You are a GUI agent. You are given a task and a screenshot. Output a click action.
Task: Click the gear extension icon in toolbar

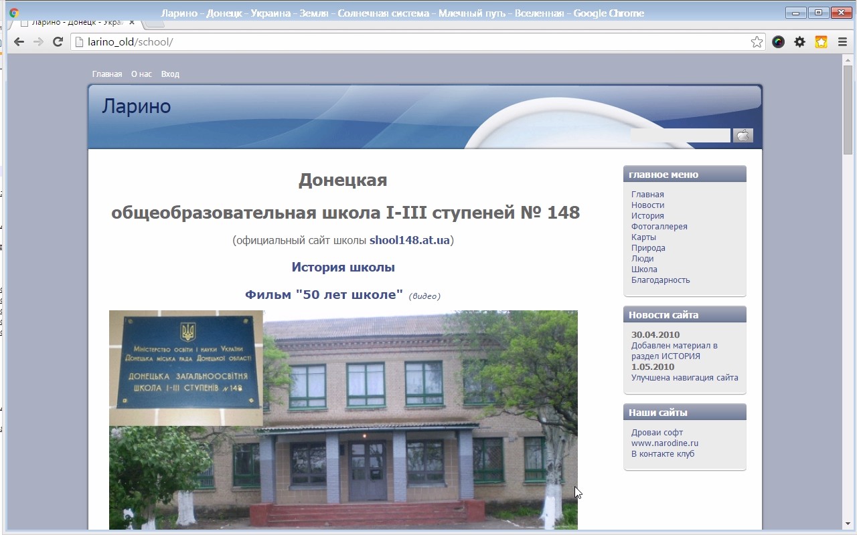(x=799, y=41)
